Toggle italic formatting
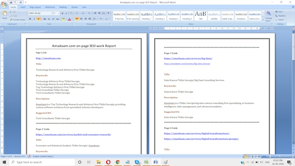 34,19
